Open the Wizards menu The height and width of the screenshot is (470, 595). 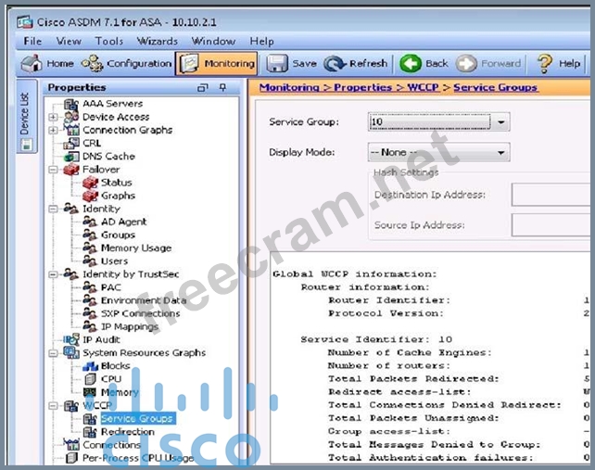click(x=158, y=41)
